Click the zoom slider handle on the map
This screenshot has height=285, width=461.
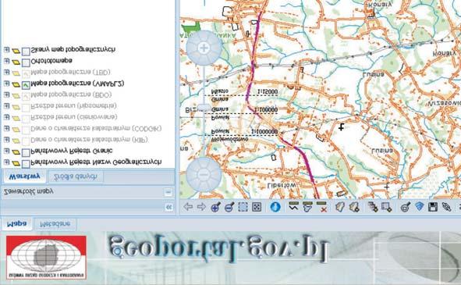pos(204,108)
